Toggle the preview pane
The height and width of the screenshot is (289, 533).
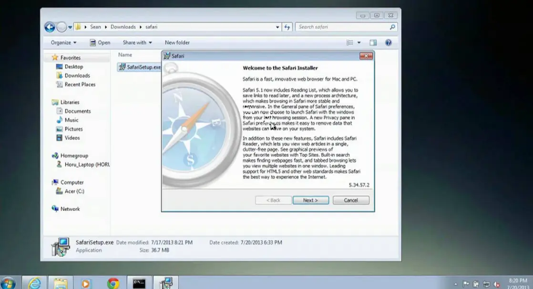[373, 42]
